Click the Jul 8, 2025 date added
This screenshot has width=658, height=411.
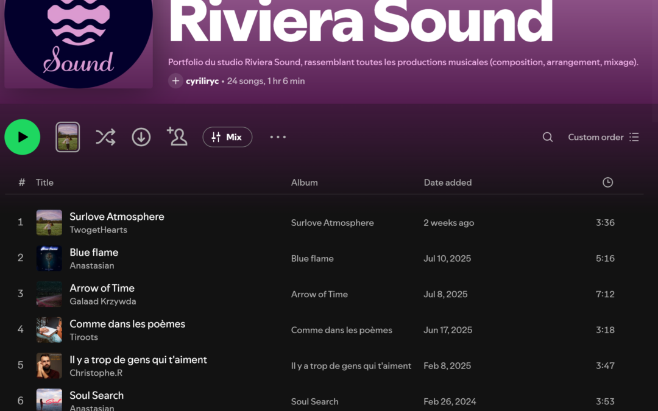point(445,294)
